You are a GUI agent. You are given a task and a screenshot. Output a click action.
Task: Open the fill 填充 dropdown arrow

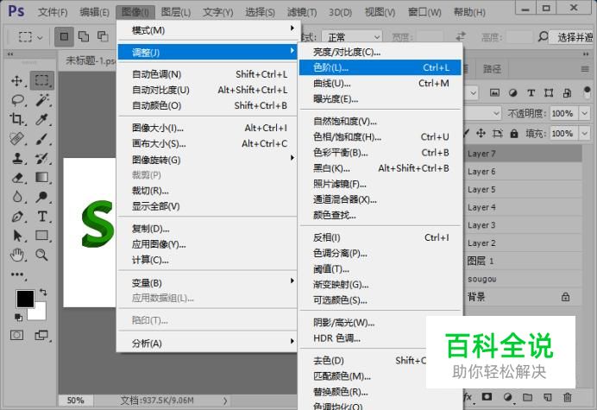click(584, 134)
